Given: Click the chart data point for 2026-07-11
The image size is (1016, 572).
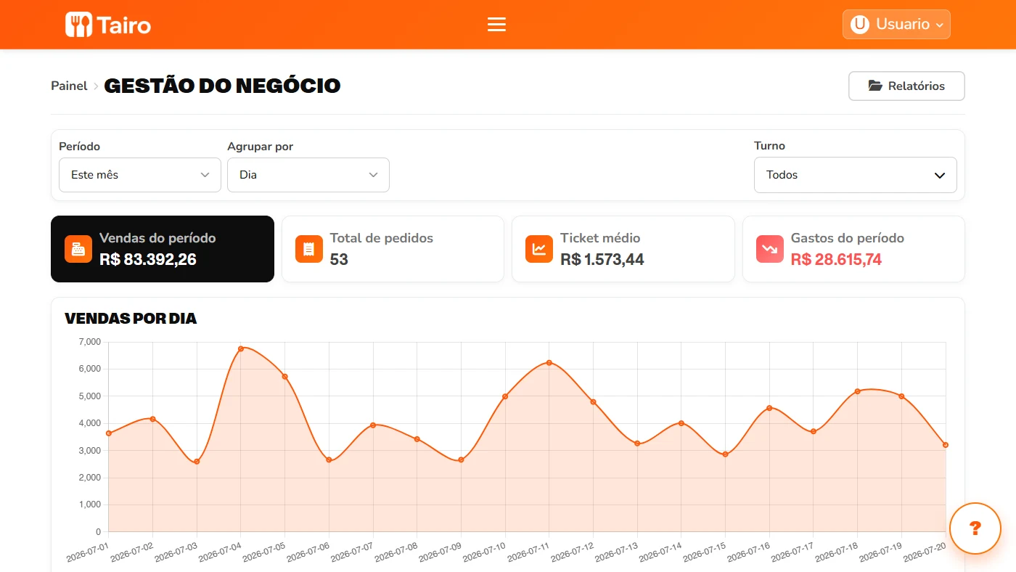Looking at the screenshot, I should click(x=549, y=362).
